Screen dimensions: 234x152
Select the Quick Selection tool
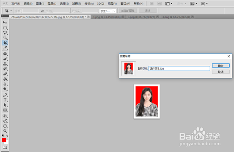pyautogui.click(x=5, y=38)
